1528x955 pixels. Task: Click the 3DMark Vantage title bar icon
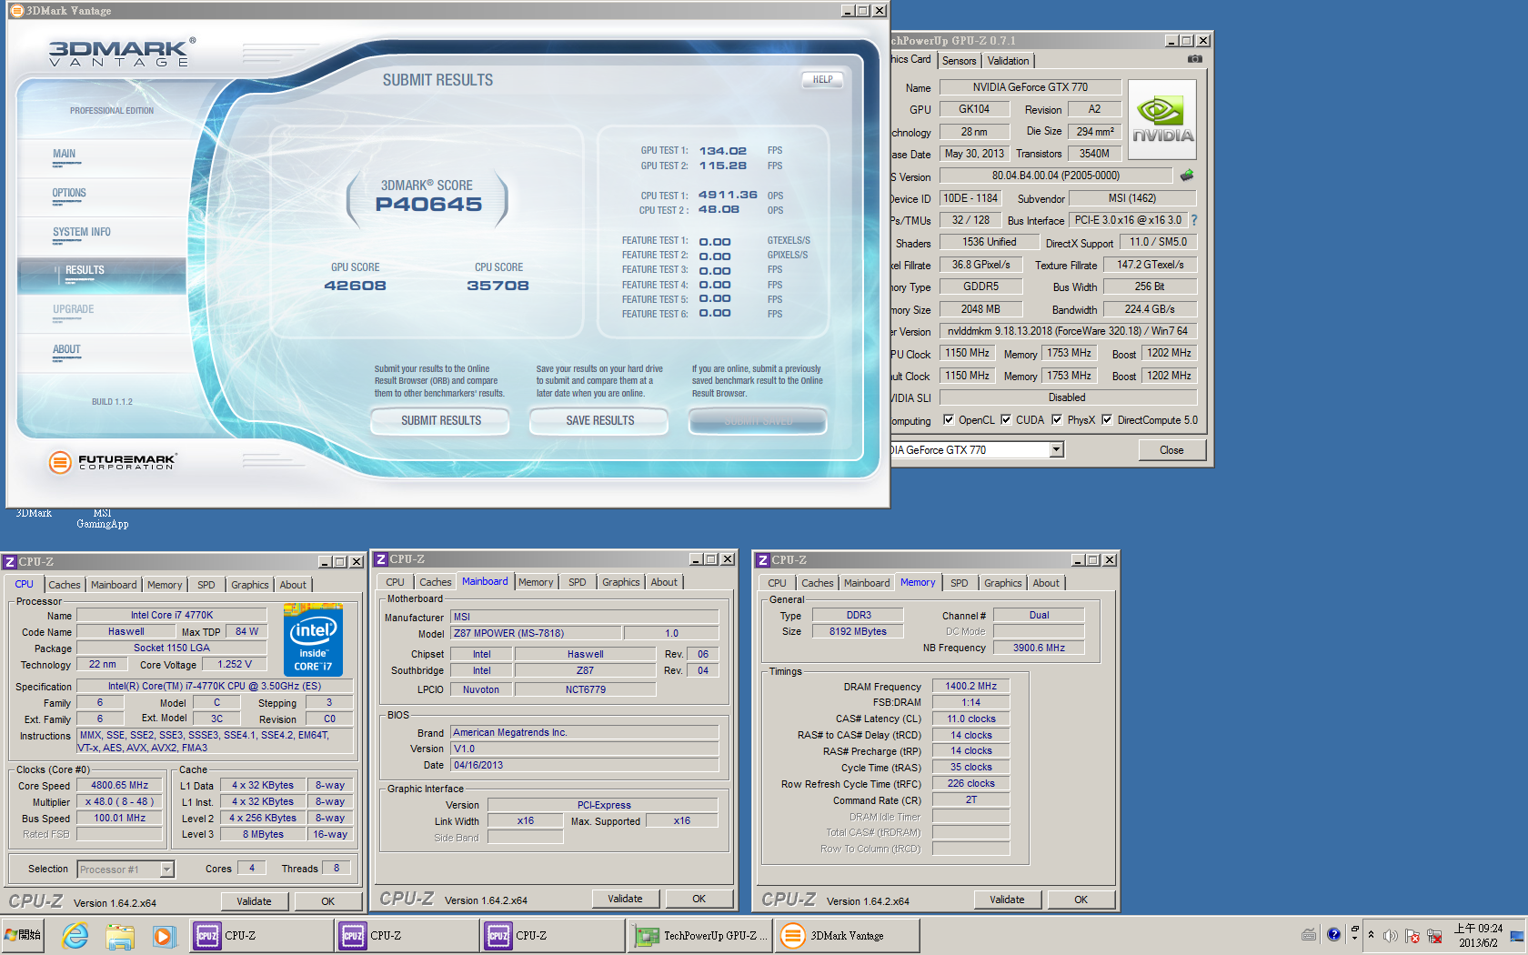[x=16, y=11]
